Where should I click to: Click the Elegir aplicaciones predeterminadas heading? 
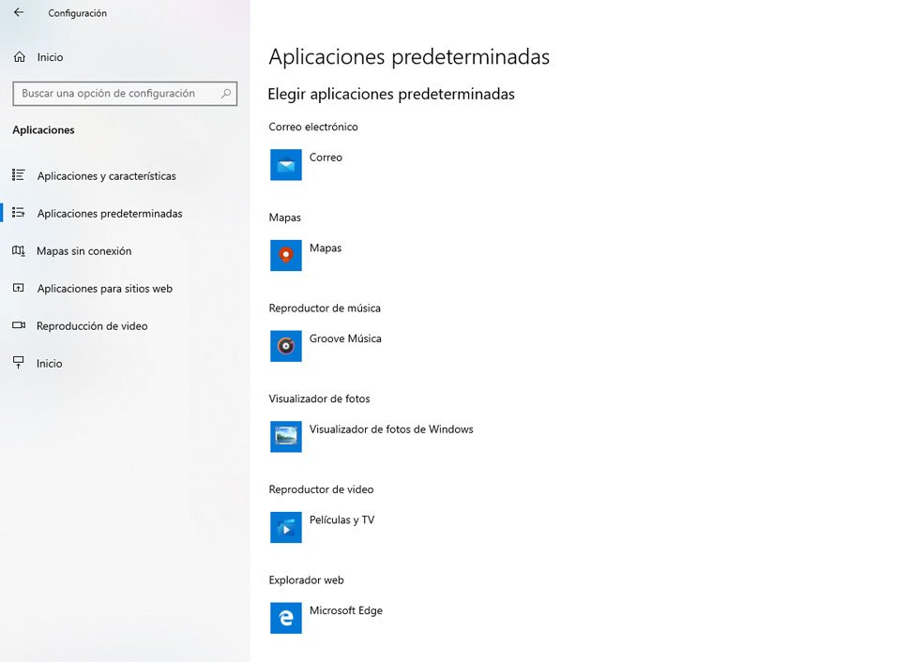391,94
